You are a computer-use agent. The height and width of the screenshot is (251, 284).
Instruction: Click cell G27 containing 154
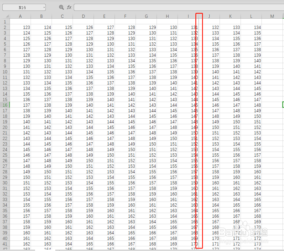146,166
